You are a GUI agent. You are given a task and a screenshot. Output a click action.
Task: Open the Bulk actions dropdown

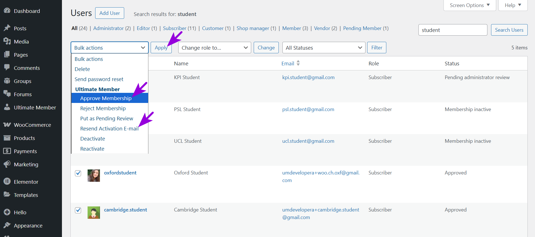110,48
